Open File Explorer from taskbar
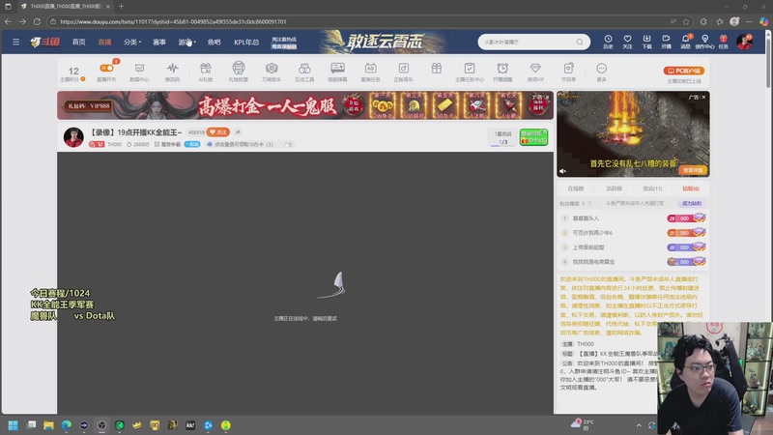 click(x=48, y=425)
